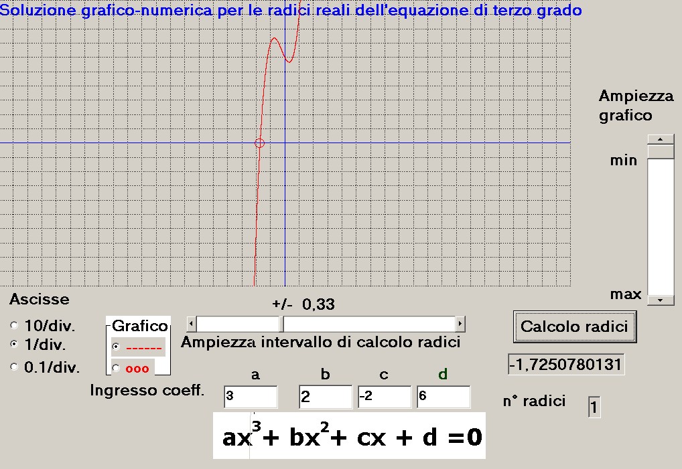
Task: Click left arrow of interval width scrollbar
Action: [192, 324]
